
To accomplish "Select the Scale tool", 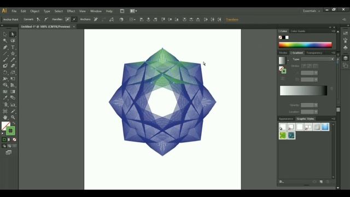I will tap(13, 72).
